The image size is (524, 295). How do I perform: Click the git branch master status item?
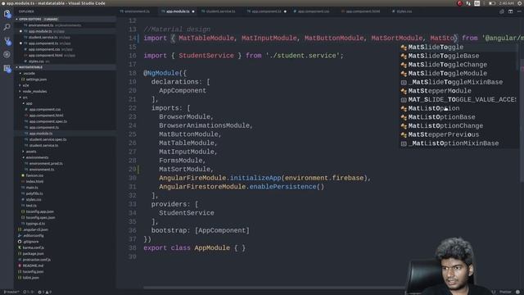[11, 292]
